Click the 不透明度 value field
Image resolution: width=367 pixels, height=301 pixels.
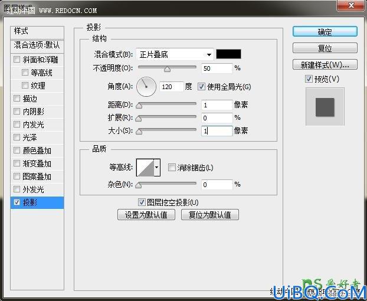217,68
